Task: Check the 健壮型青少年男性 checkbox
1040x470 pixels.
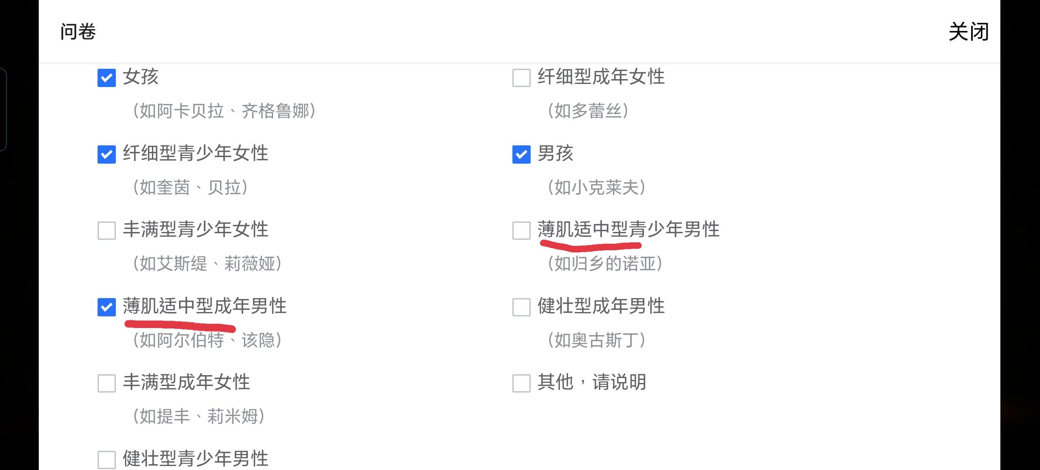Action: 107,460
